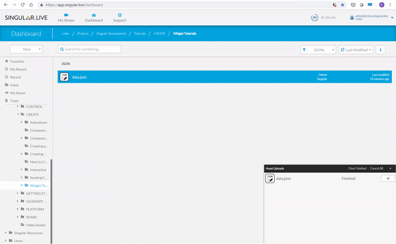Click the session timer icon

pyautogui.click(x=314, y=17)
